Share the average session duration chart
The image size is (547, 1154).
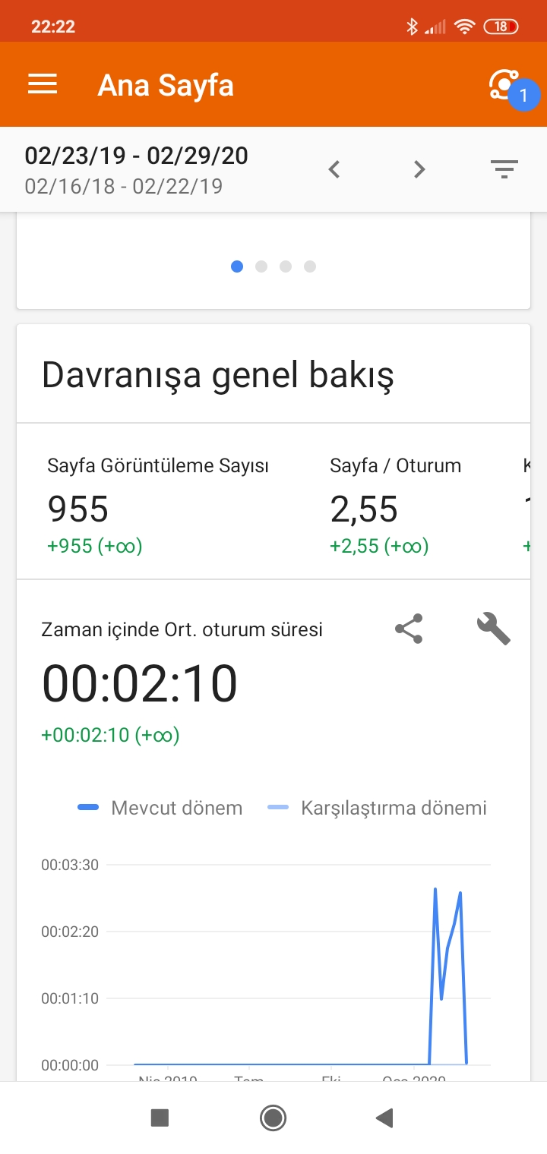[x=409, y=629]
